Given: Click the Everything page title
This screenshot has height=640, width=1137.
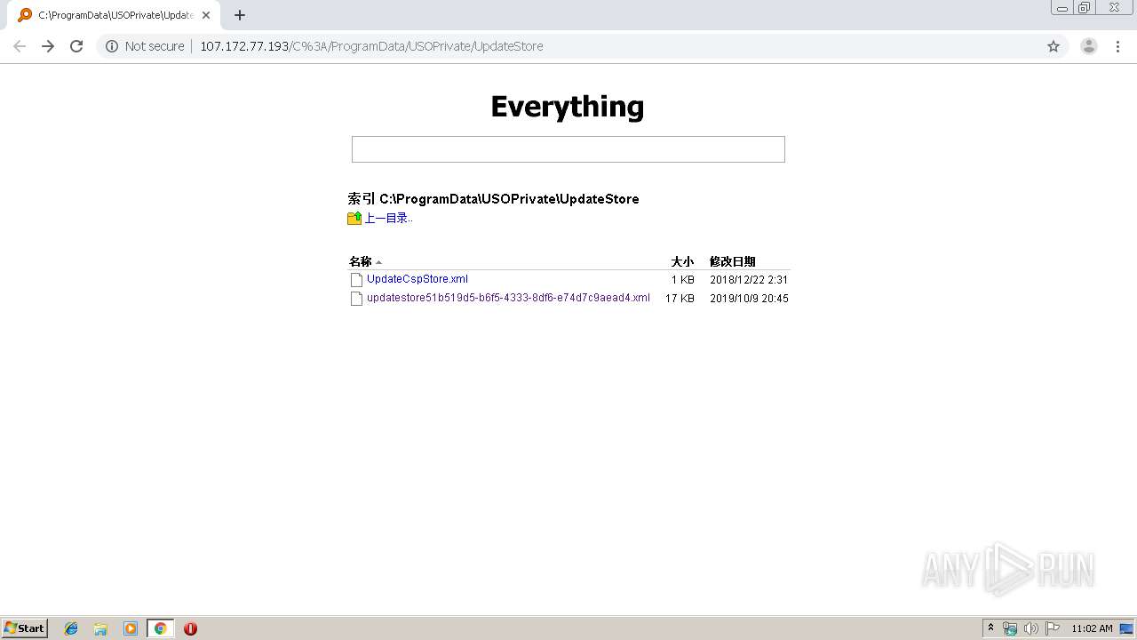Looking at the screenshot, I should coord(568,107).
